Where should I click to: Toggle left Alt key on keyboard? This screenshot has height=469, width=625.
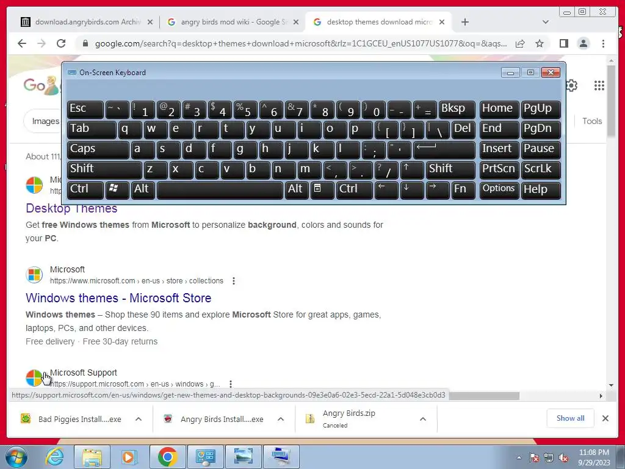pyautogui.click(x=143, y=190)
